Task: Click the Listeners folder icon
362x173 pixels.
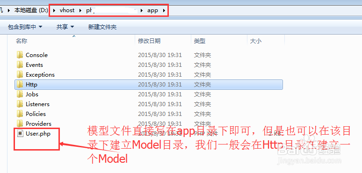Action: 20,104
